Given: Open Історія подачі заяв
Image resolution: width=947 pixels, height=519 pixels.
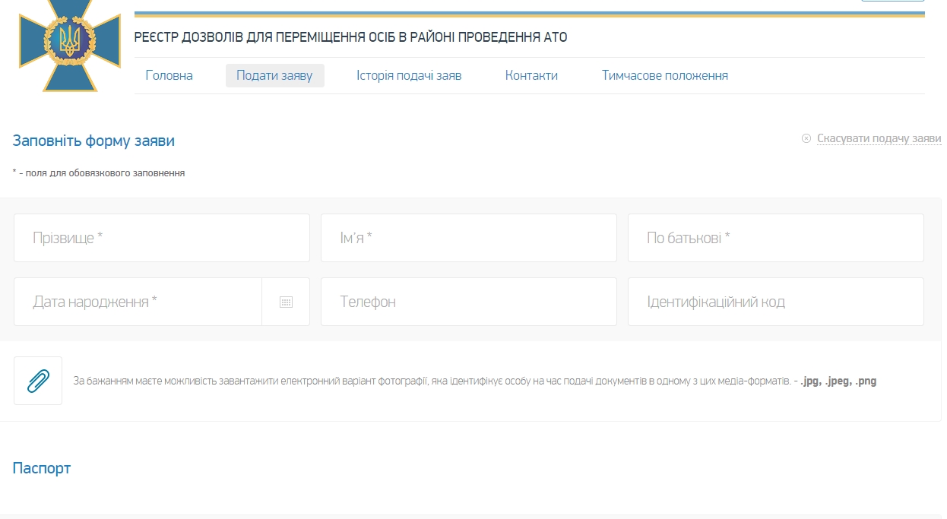Looking at the screenshot, I should coord(409,75).
